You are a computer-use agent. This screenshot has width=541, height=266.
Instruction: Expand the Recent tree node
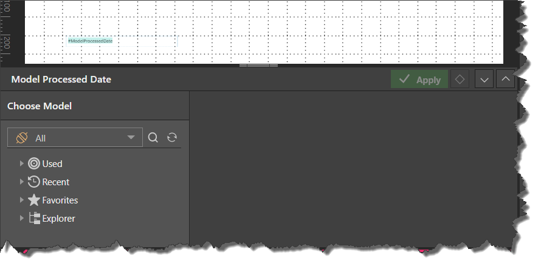21,182
